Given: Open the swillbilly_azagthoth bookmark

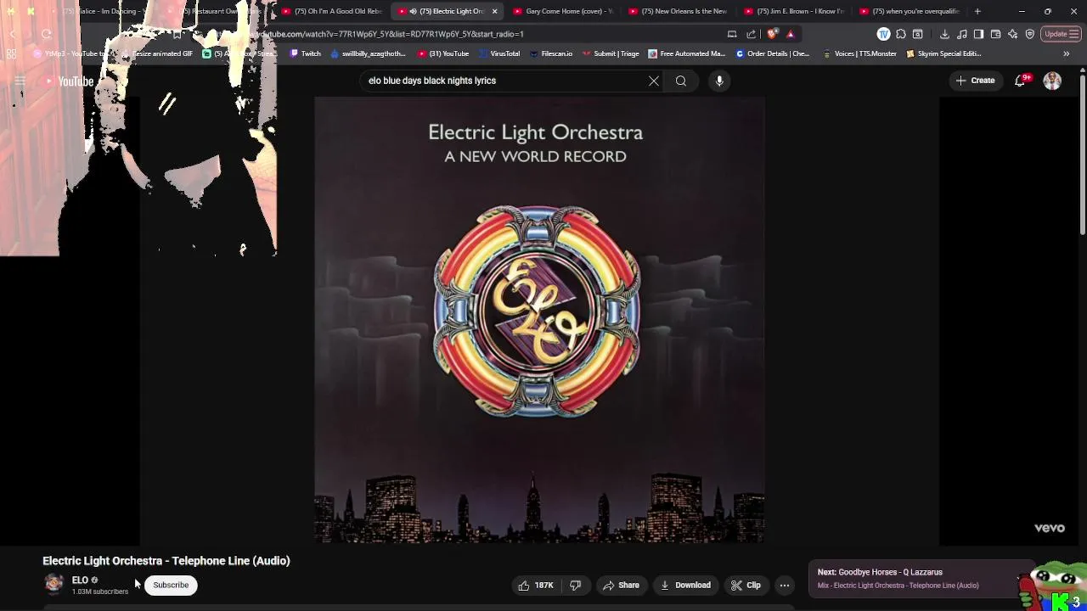Looking at the screenshot, I should point(368,53).
